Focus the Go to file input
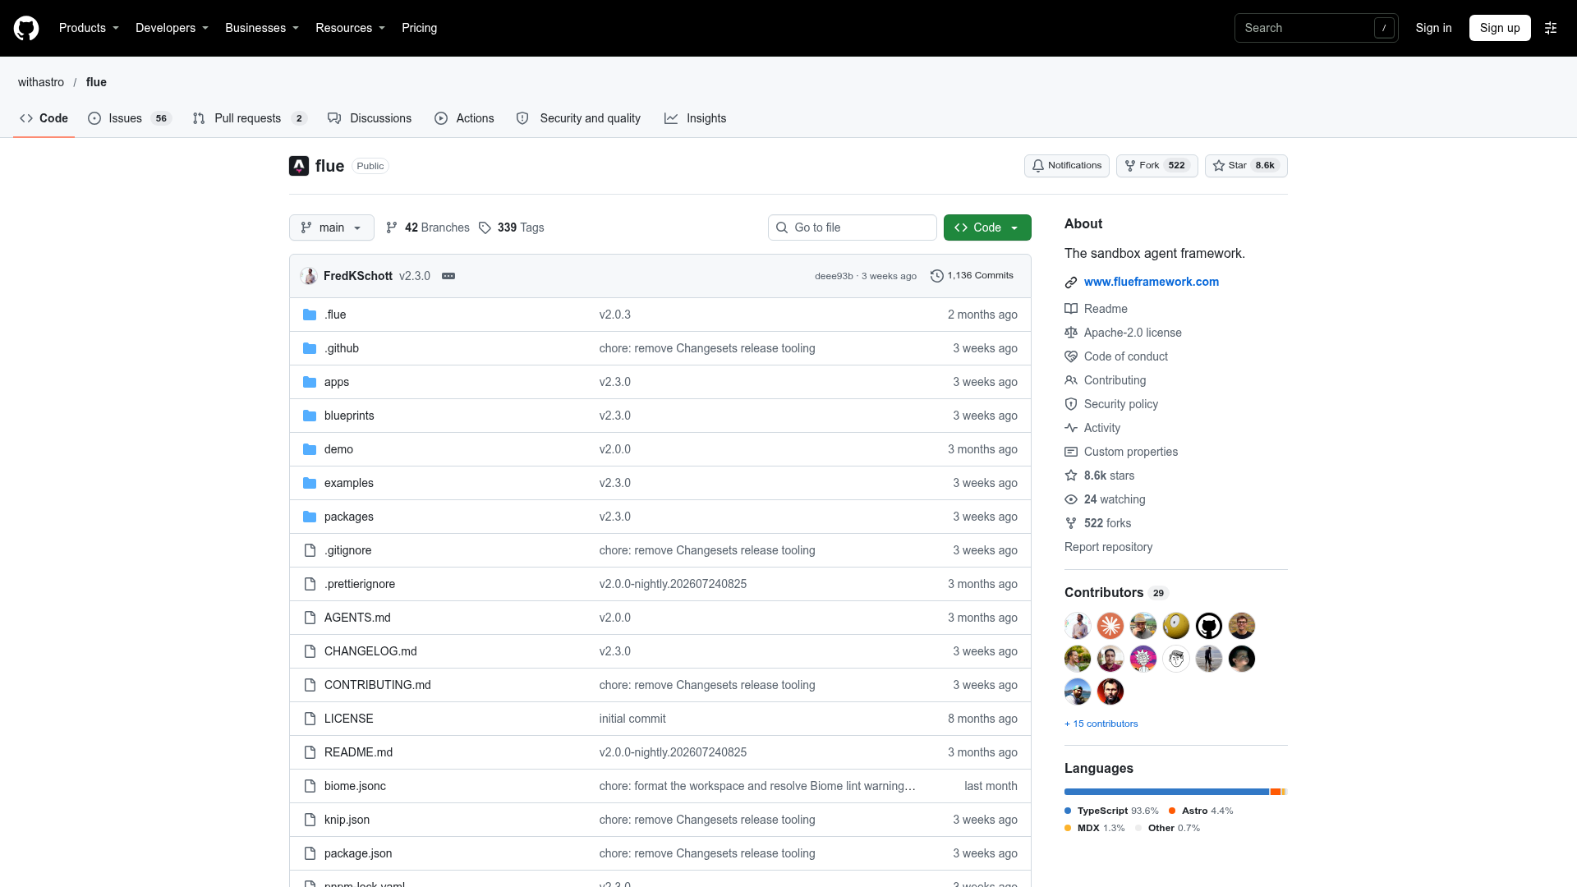1577x887 pixels. (853, 227)
